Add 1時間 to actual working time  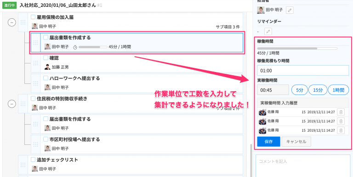(338, 90)
